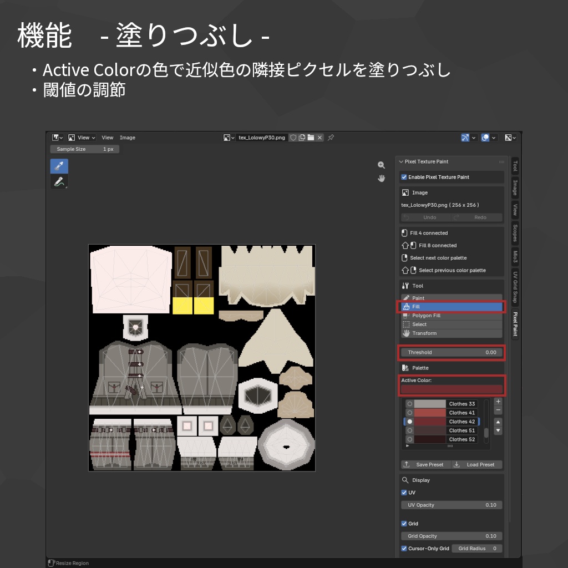Select the Annotate pencil tool
This screenshot has height=568, width=568.
tap(59, 181)
